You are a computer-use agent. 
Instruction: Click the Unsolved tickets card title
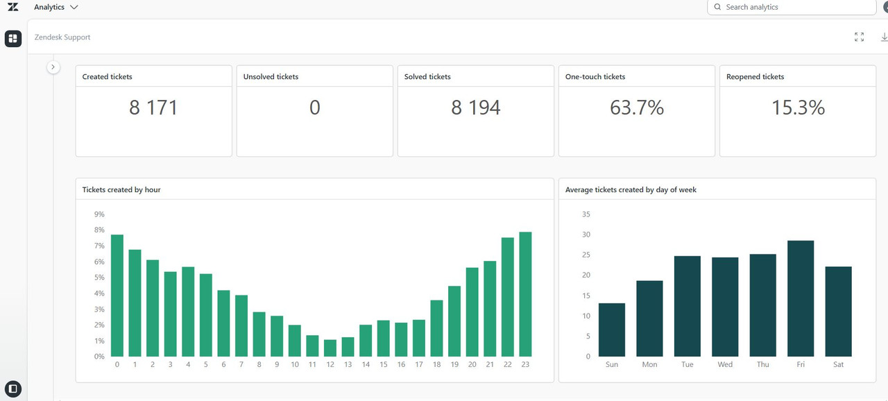pyautogui.click(x=271, y=76)
